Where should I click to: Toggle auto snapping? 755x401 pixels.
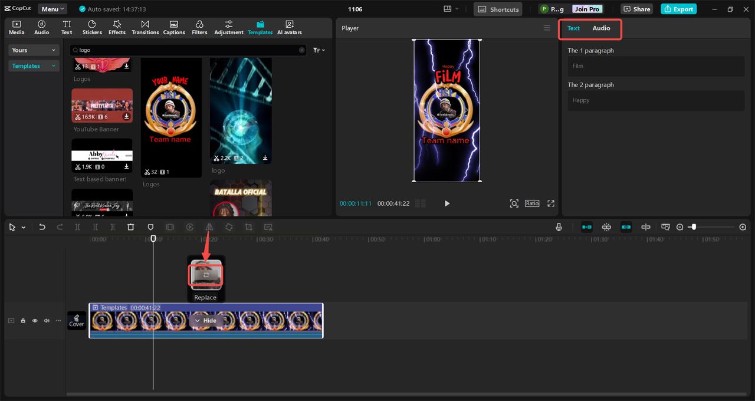tap(606, 227)
